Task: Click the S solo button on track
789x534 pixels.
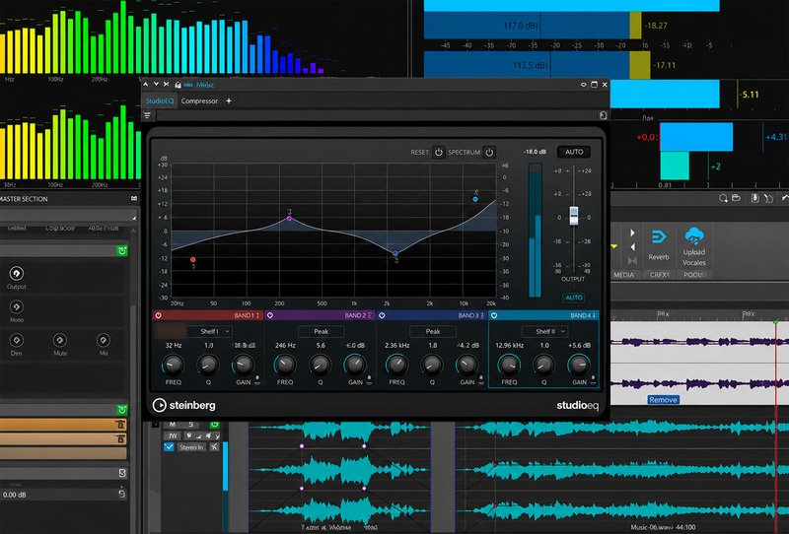Action: click(190, 425)
